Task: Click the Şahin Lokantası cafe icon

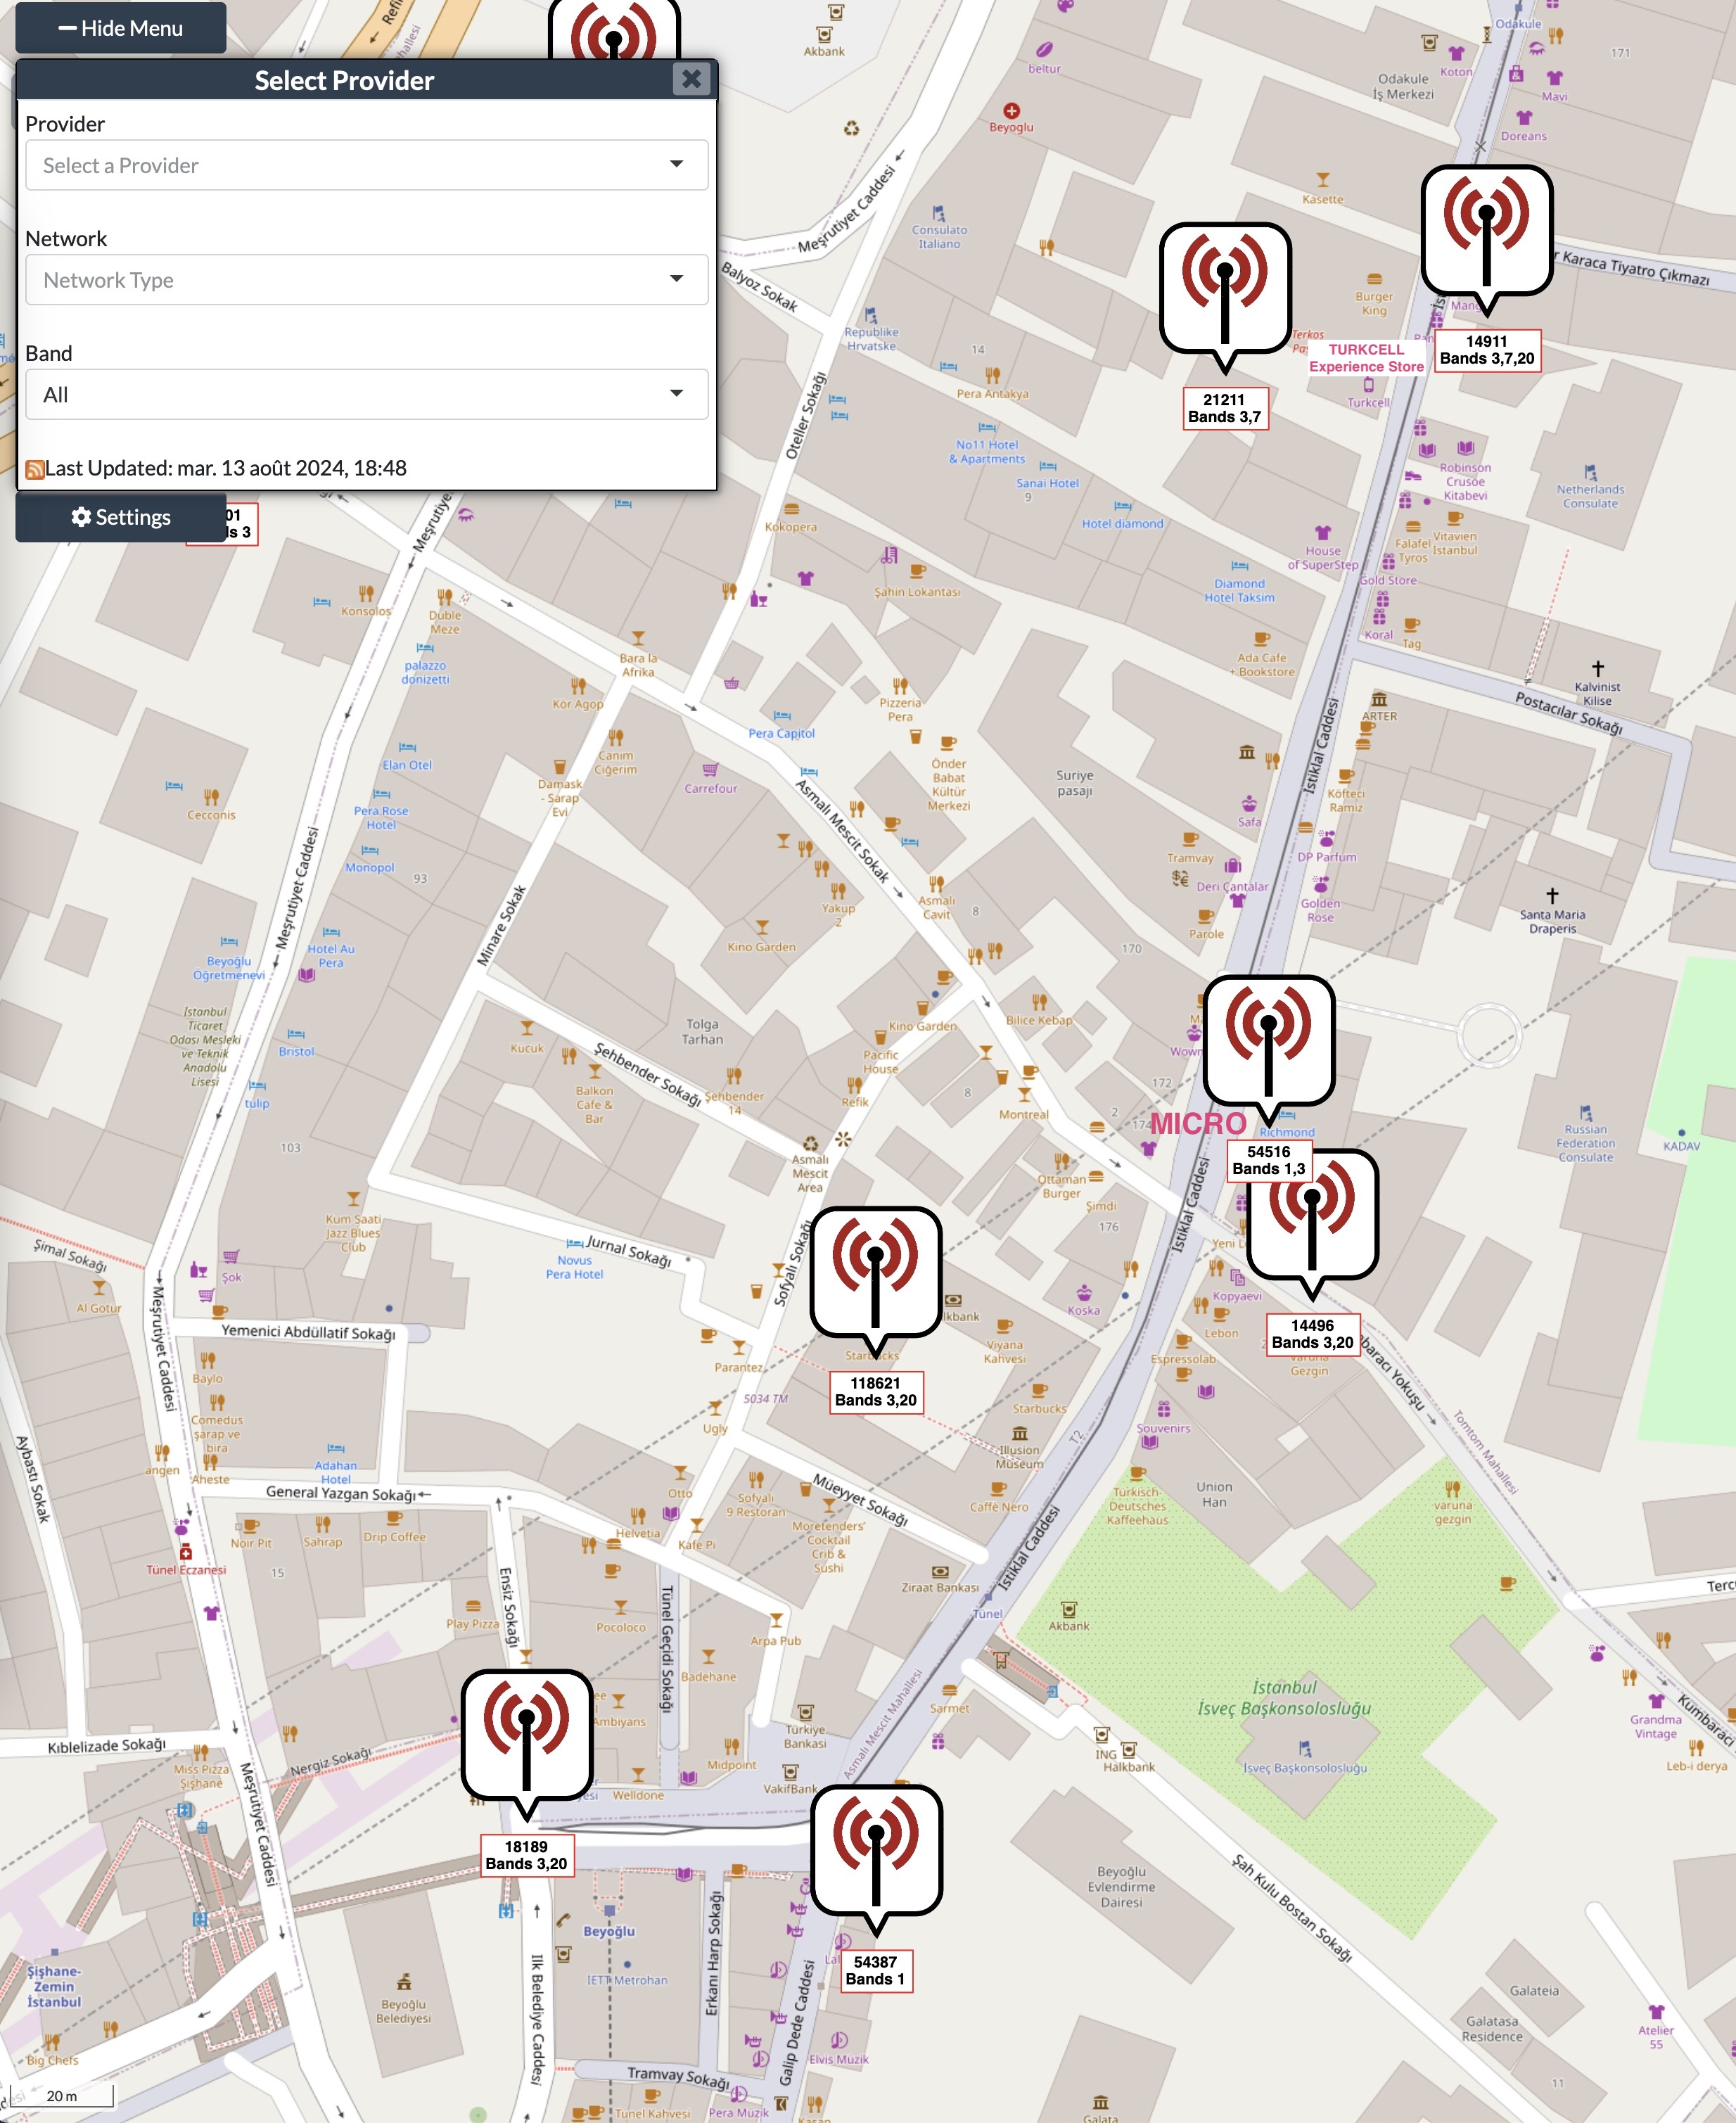Action: tap(917, 571)
